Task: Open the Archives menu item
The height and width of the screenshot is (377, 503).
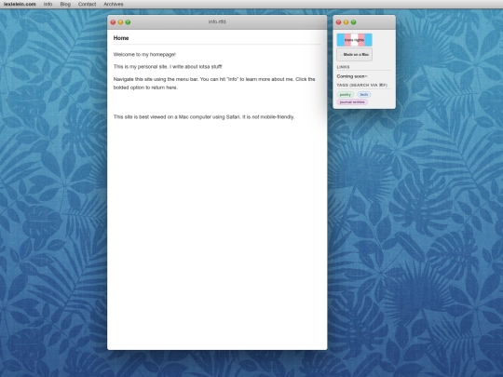Action: tap(114, 4)
